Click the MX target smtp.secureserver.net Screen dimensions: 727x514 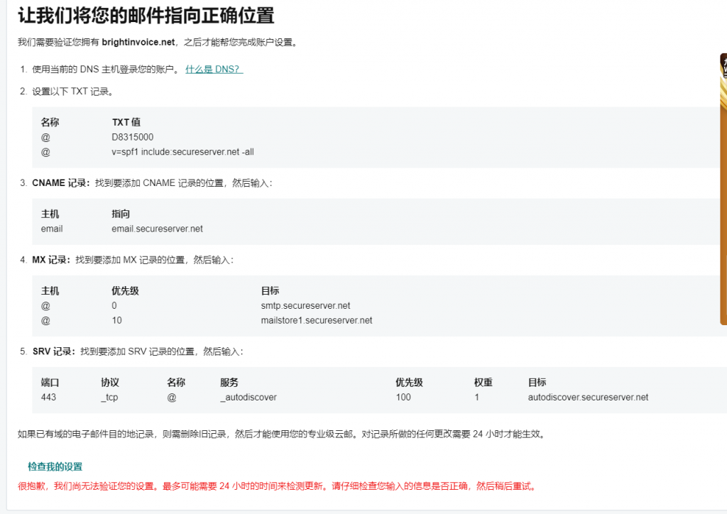[x=305, y=306]
